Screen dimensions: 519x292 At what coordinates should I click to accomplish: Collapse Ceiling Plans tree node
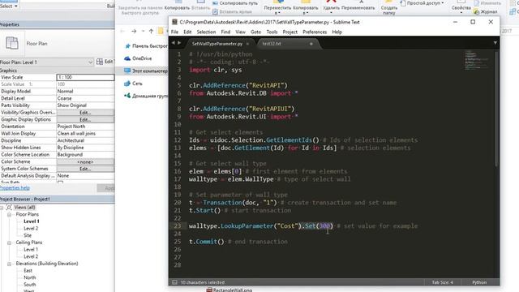tap(9, 243)
